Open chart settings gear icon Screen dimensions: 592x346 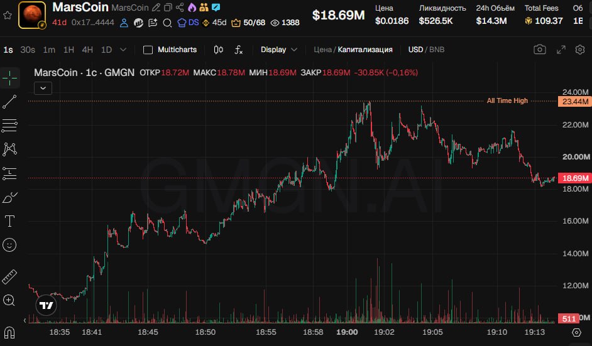pyautogui.click(x=580, y=50)
